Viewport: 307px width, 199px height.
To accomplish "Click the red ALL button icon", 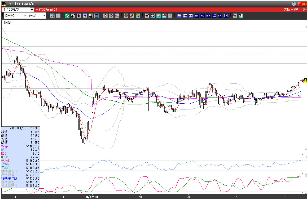I will point(117,16).
